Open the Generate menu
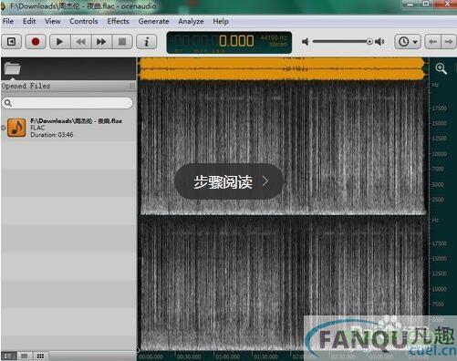 click(153, 21)
